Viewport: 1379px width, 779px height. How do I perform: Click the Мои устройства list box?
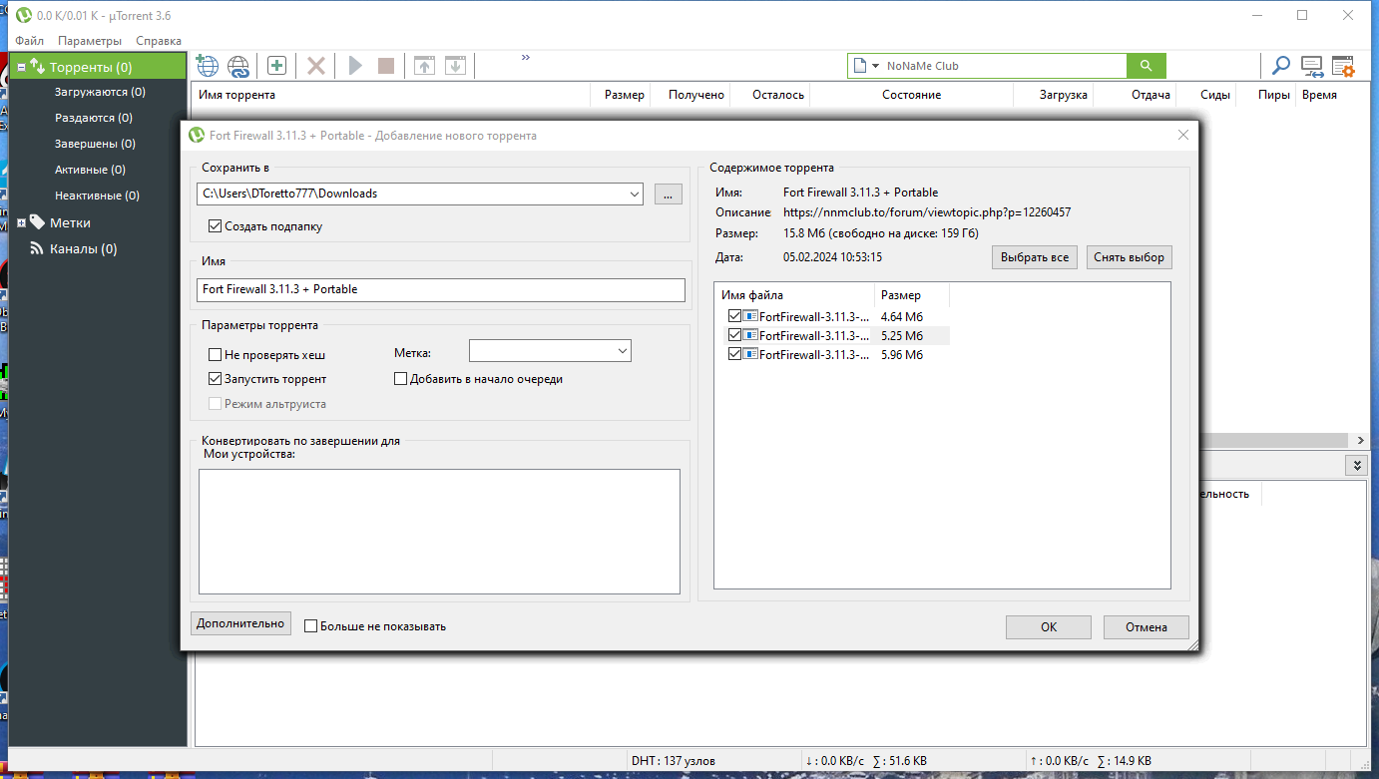coord(439,532)
